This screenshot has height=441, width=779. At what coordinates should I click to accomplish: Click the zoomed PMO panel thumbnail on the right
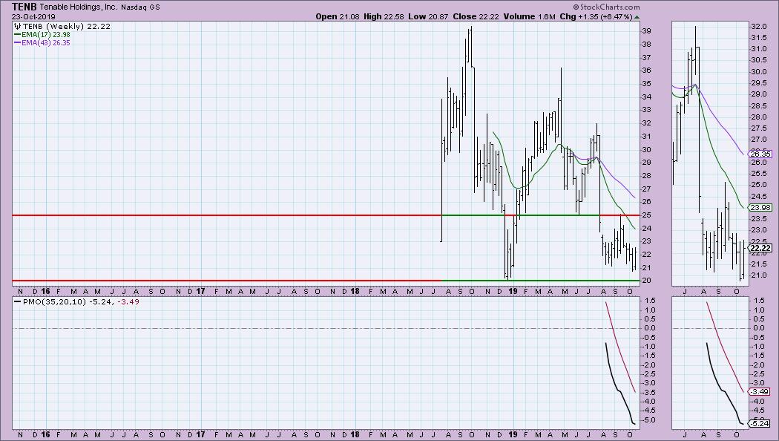[709, 363]
